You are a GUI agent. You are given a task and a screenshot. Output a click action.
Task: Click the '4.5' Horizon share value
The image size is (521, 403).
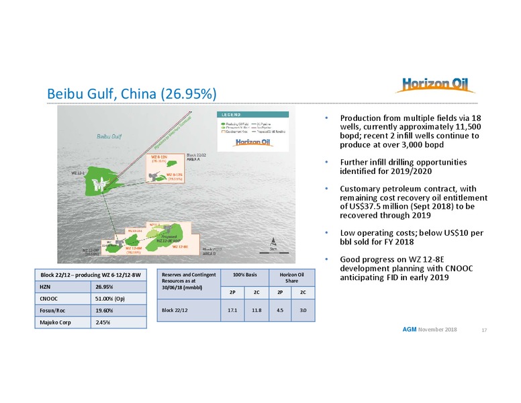(x=280, y=310)
